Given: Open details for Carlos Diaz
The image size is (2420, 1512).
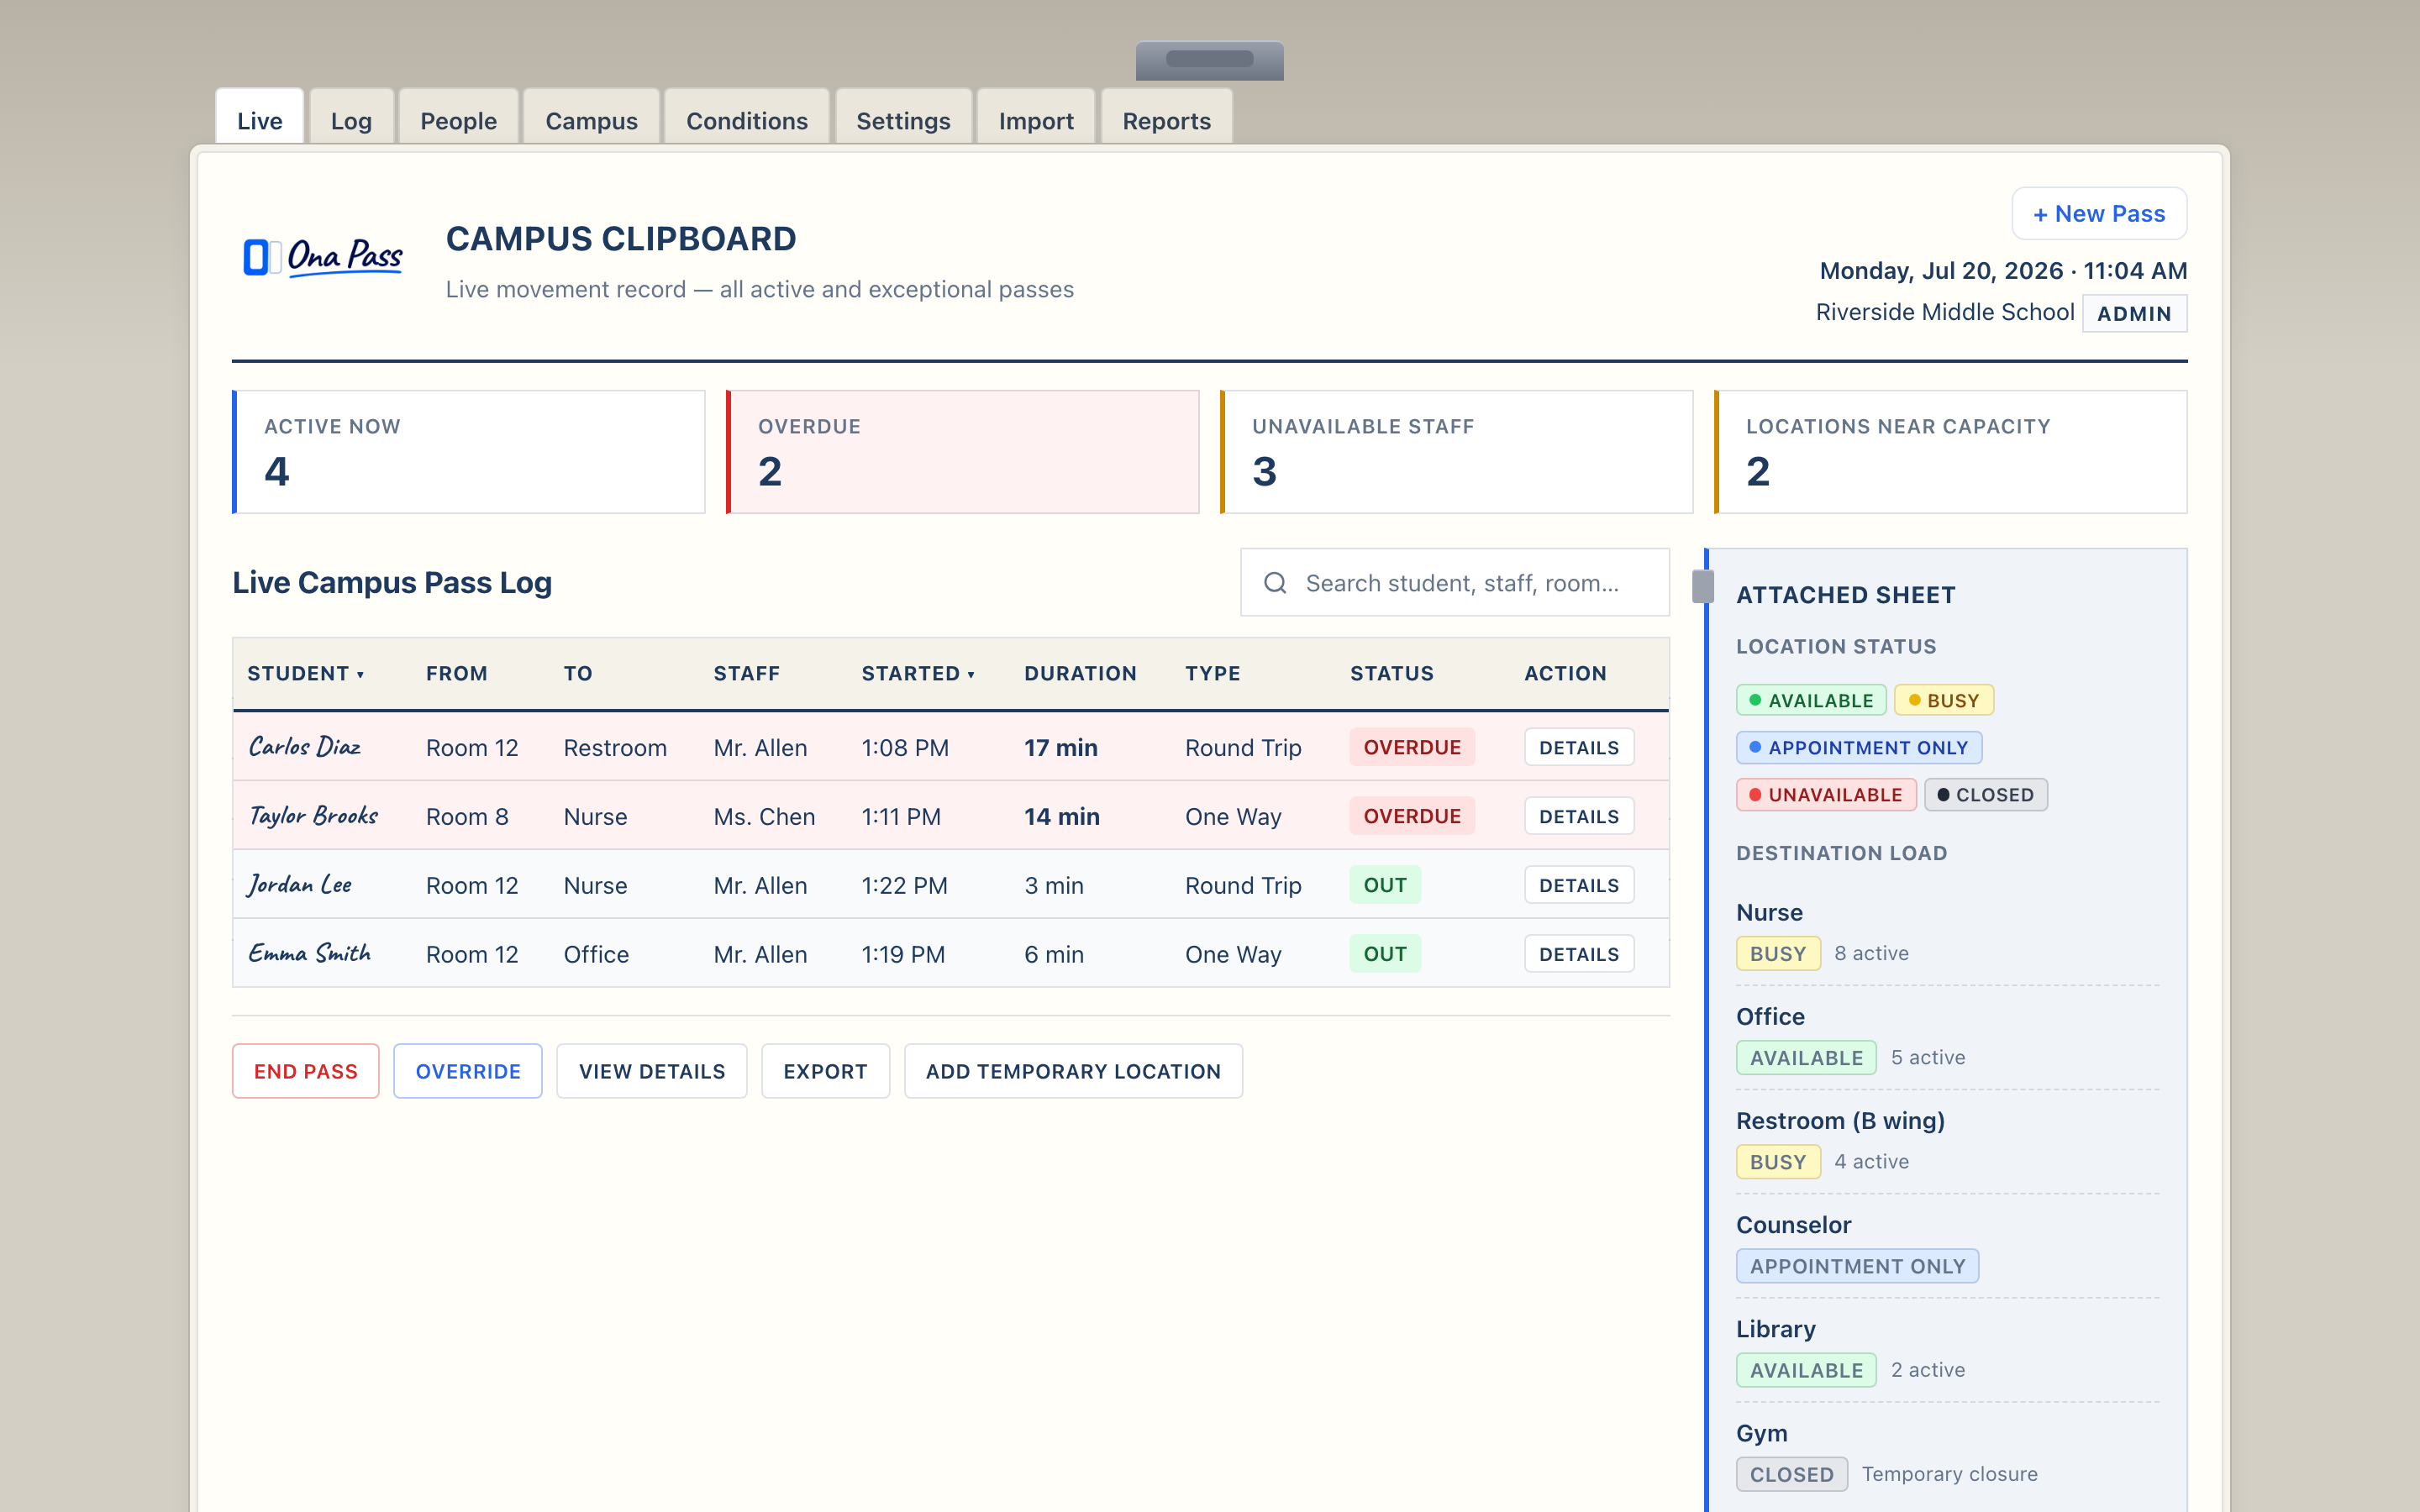Looking at the screenshot, I should point(1579,747).
